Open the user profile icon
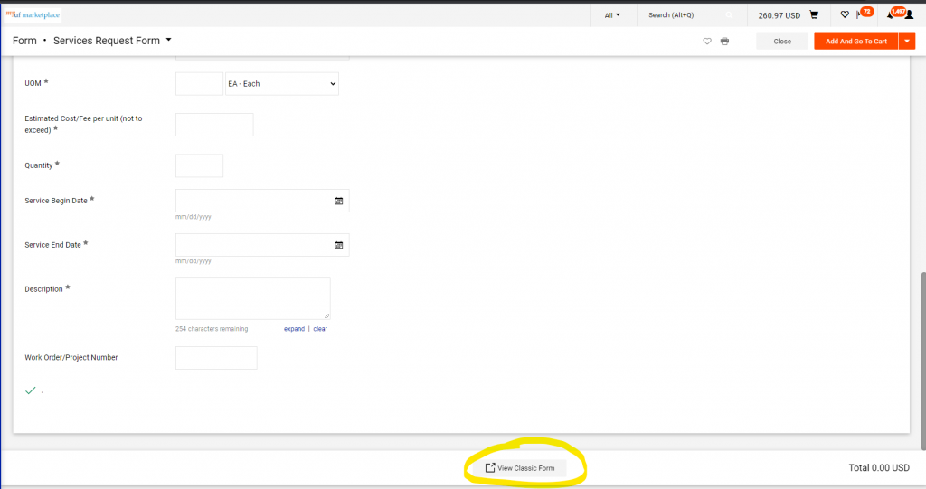Image resolution: width=926 pixels, height=489 pixels. pyautogui.click(x=909, y=14)
